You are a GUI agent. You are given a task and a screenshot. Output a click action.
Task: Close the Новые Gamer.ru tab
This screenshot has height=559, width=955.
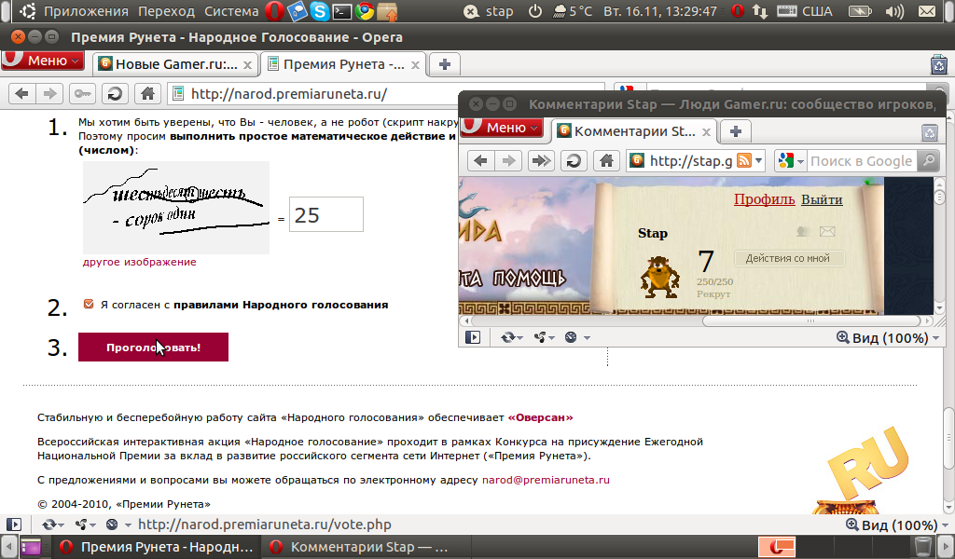pyautogui.click(x=247, y=65)
